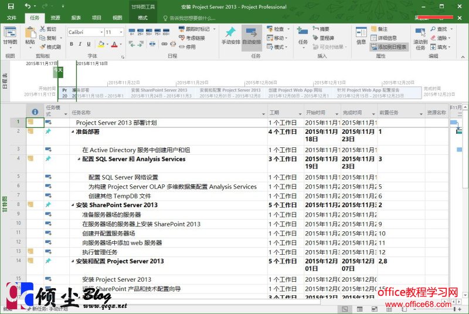
Task: Open the font name Calibri combo box
Action: pyautogui.click(x=86, y=32)
